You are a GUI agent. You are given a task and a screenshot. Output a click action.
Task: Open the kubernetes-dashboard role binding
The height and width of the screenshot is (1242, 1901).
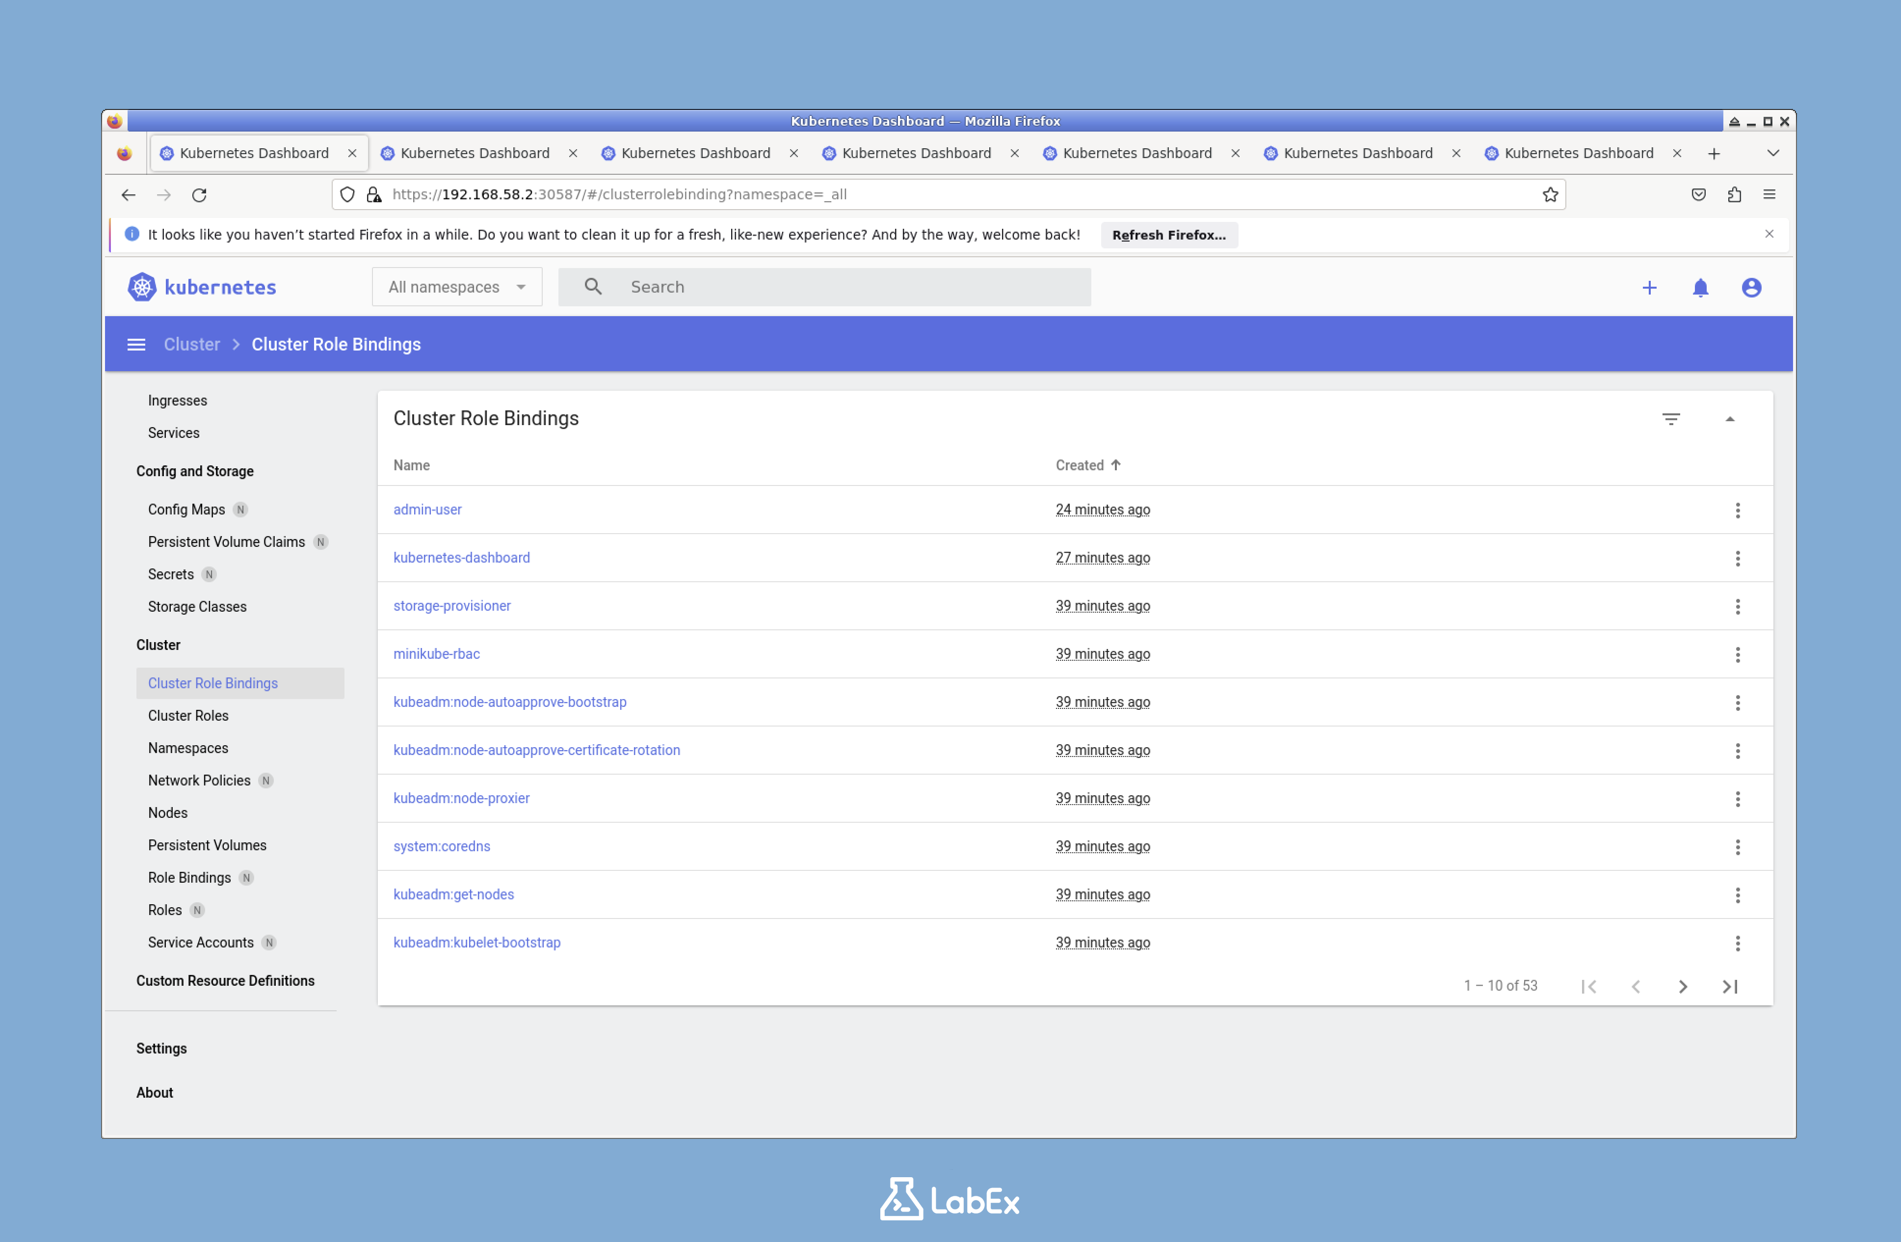(x=462, y=557)
